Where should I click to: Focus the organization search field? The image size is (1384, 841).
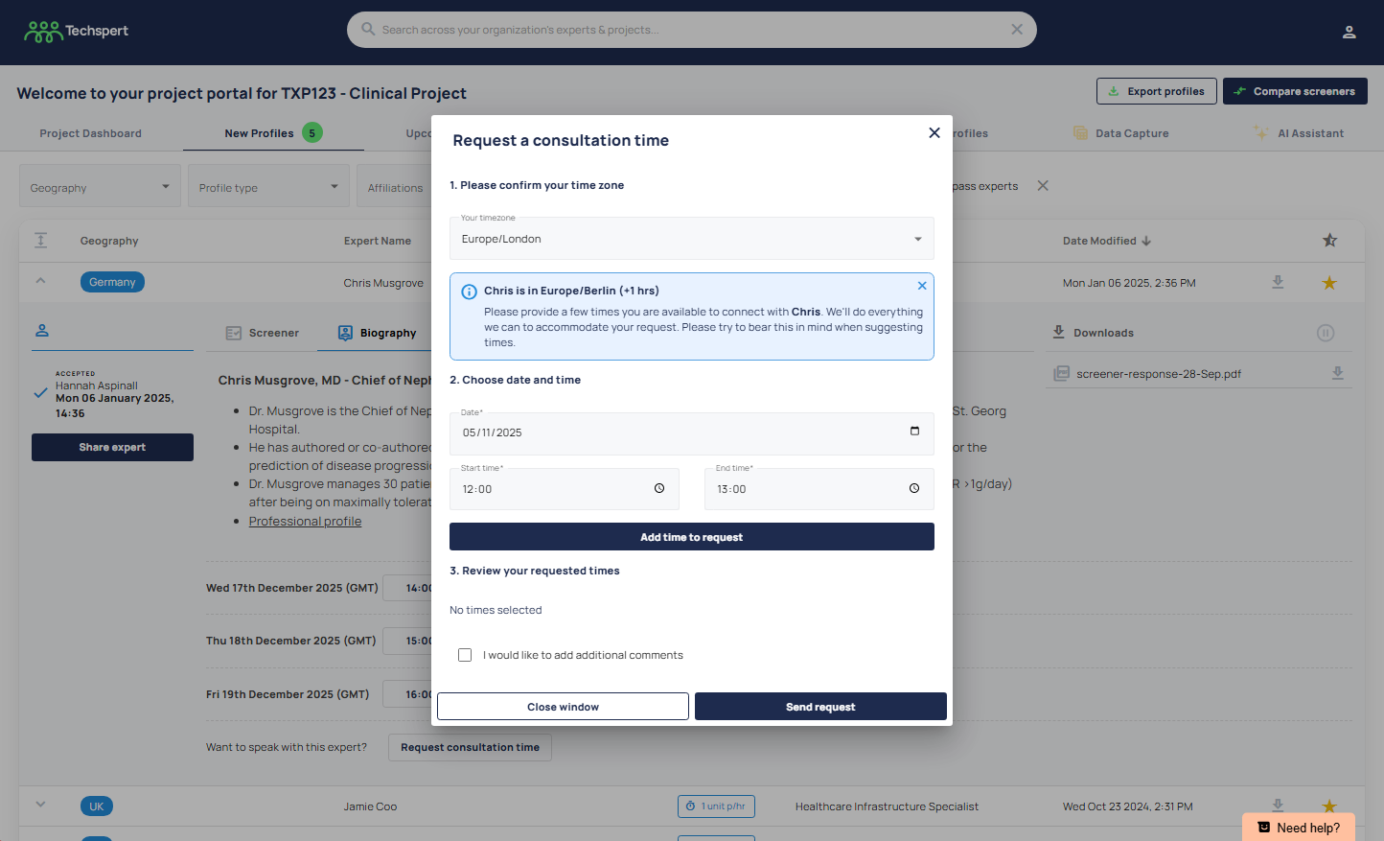[692, 30]
